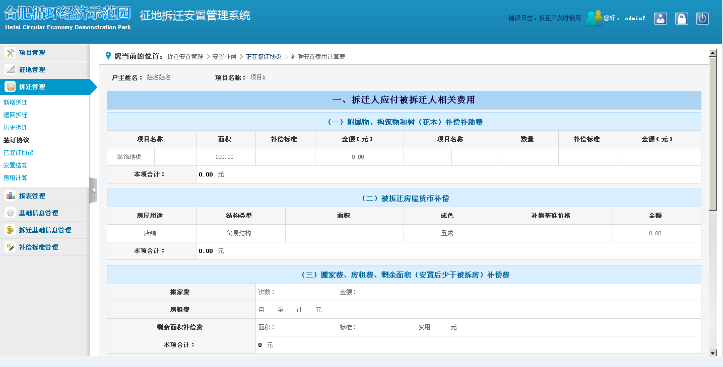Open the user profile icon in header
Screen dimensions: 723x367
(661, 19)
